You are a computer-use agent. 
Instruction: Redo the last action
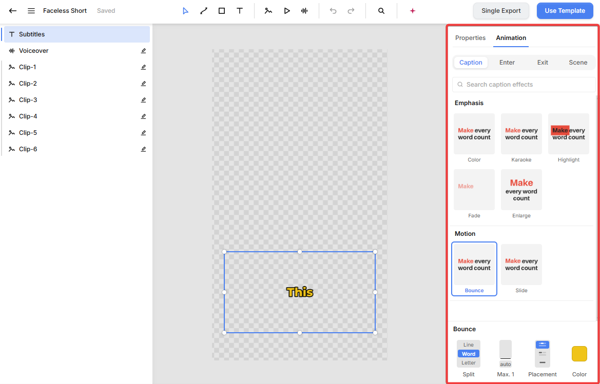(x=351, y=11)
